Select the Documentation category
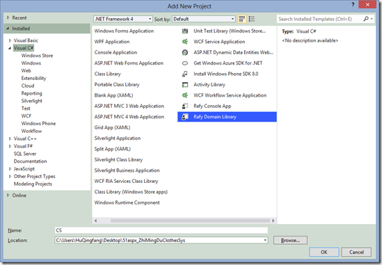Screen dimensions: 382x265 coord(30,161)
